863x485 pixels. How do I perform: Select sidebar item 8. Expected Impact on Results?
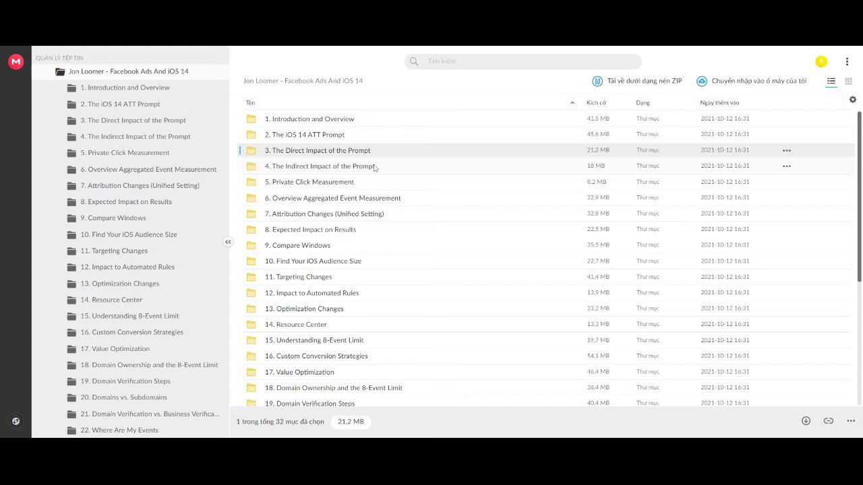pos(126,201)
